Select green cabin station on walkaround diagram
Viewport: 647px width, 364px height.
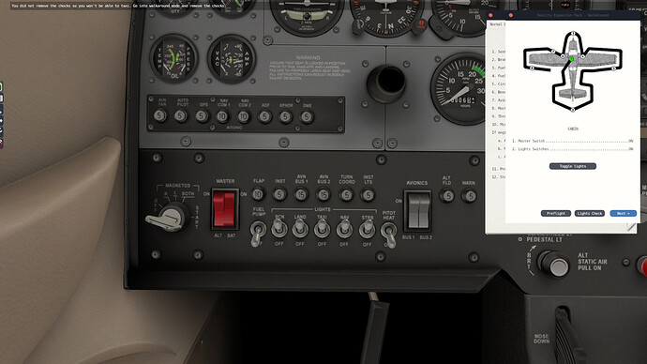point(571,59)
